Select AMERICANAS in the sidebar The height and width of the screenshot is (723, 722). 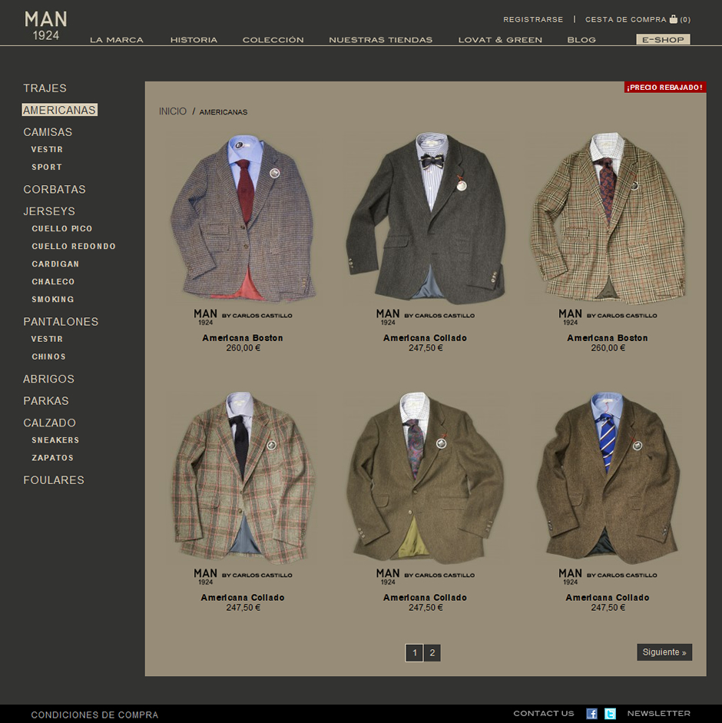click(59, 110)
